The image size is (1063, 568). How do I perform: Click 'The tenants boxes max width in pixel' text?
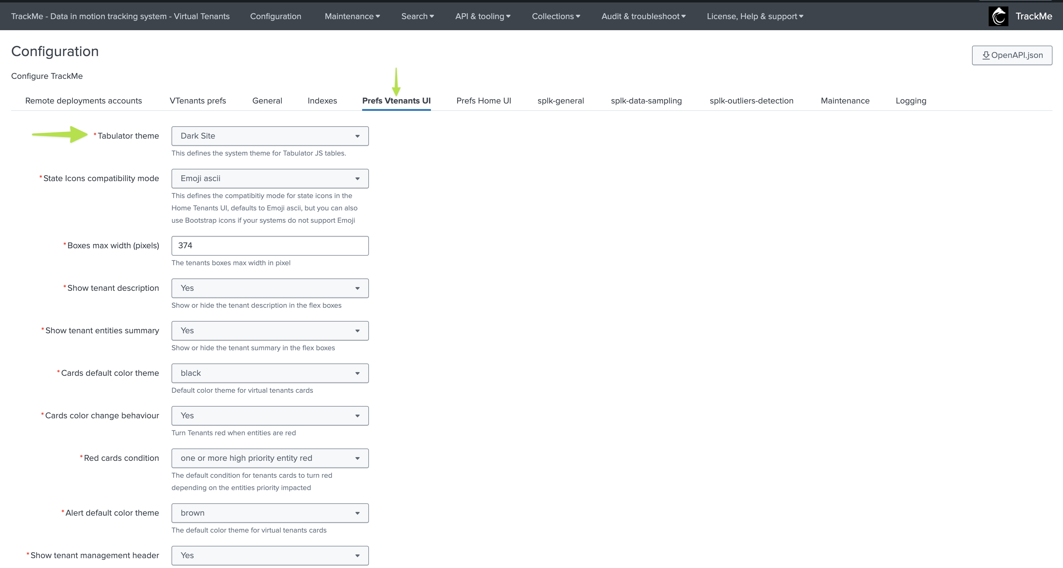tap(231, 263)
